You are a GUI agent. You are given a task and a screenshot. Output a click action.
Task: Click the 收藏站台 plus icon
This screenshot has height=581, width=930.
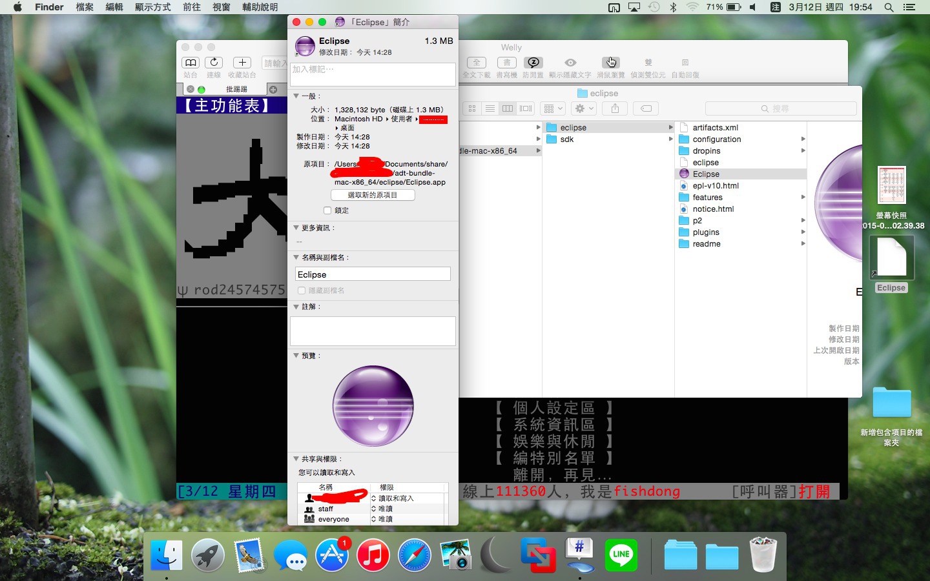tap(242, 63)
